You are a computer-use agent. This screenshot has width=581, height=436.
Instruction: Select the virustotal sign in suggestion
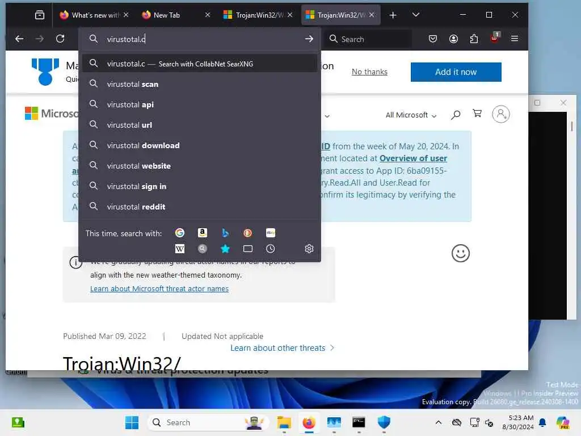coord(200,186)
